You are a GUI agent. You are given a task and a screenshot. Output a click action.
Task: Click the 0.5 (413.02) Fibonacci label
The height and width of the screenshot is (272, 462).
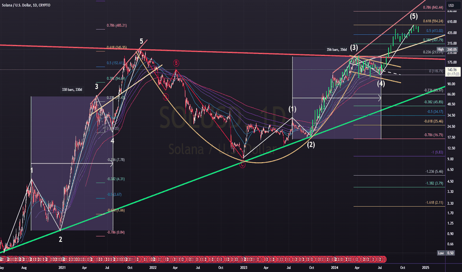435,31
